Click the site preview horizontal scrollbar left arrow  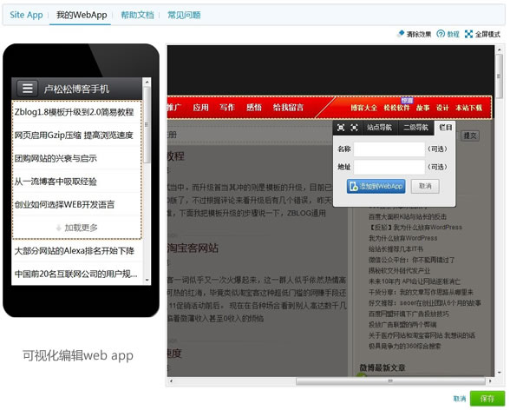(171, 380)
